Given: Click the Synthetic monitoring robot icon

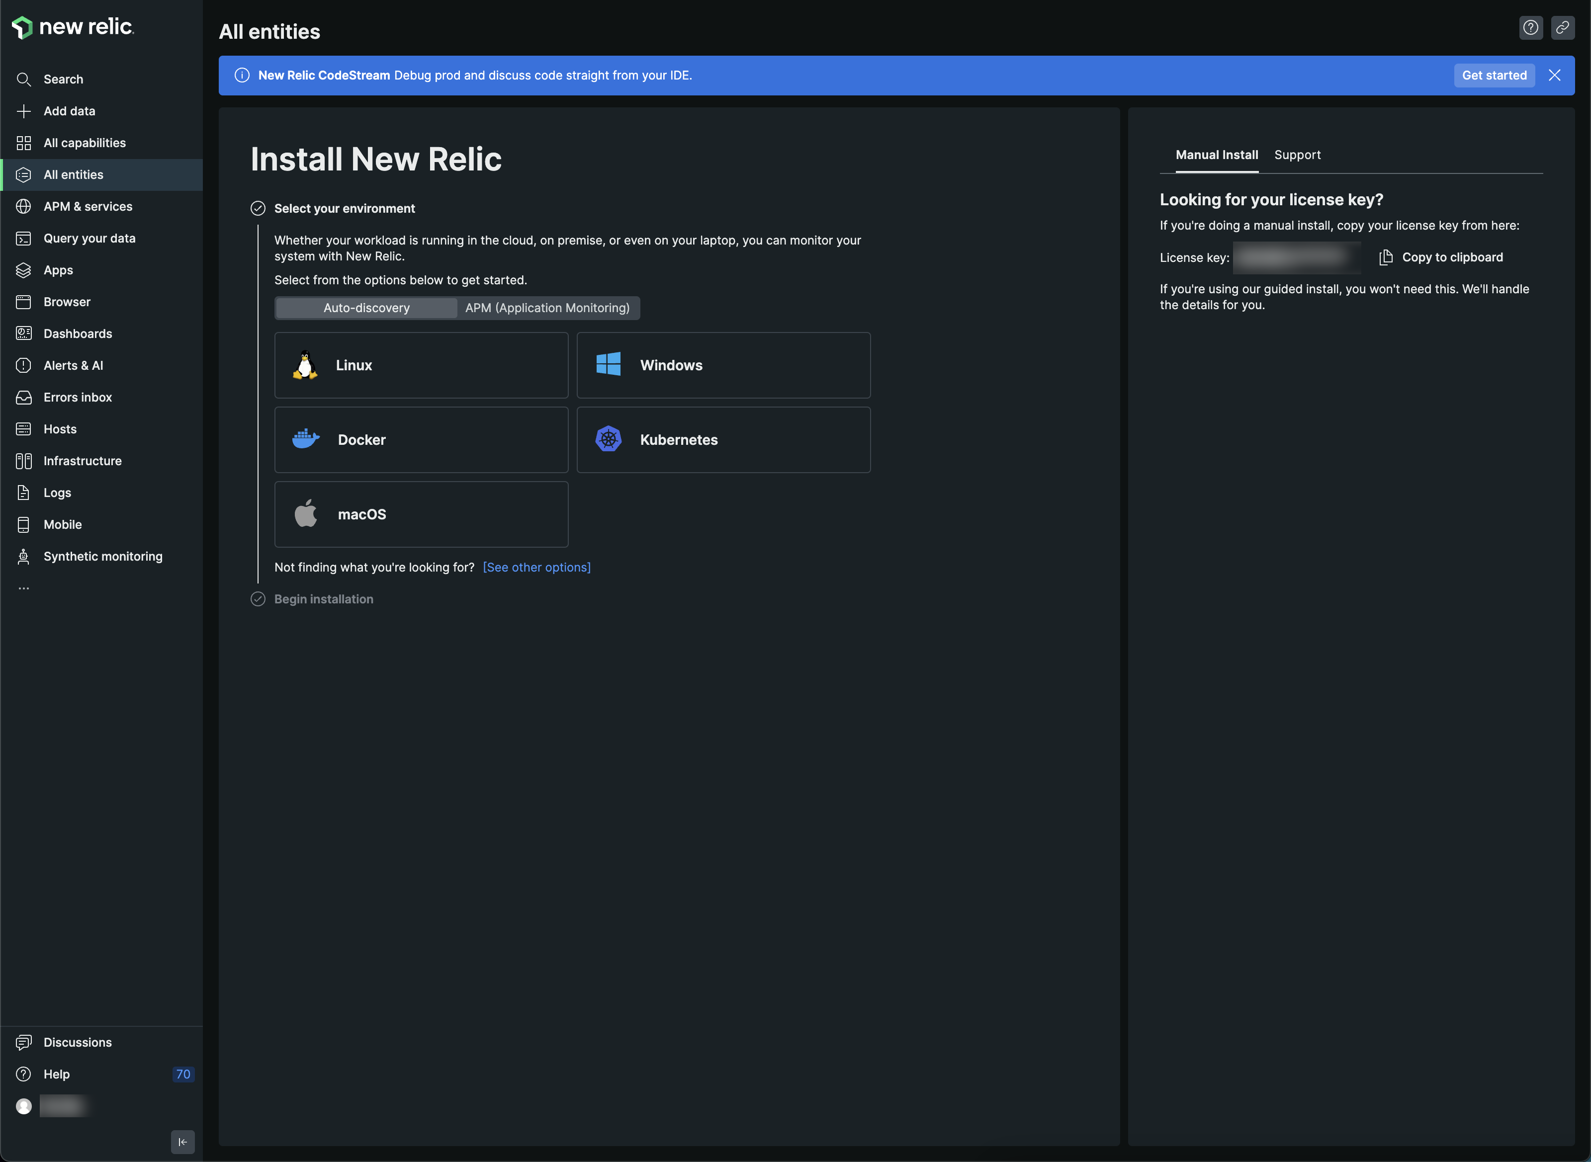Looking at the screenshot, I should coord(24,556).
